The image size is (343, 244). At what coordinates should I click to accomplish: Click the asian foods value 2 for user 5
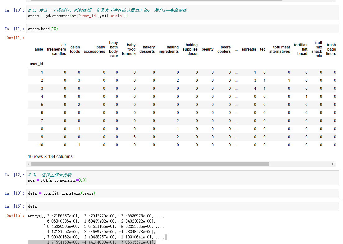(79, 105)
